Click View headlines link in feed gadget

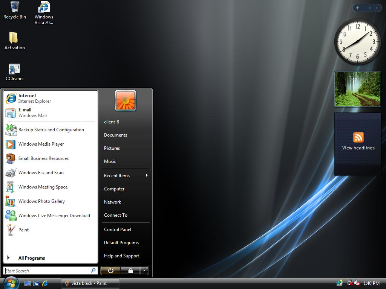pos(358,148)
